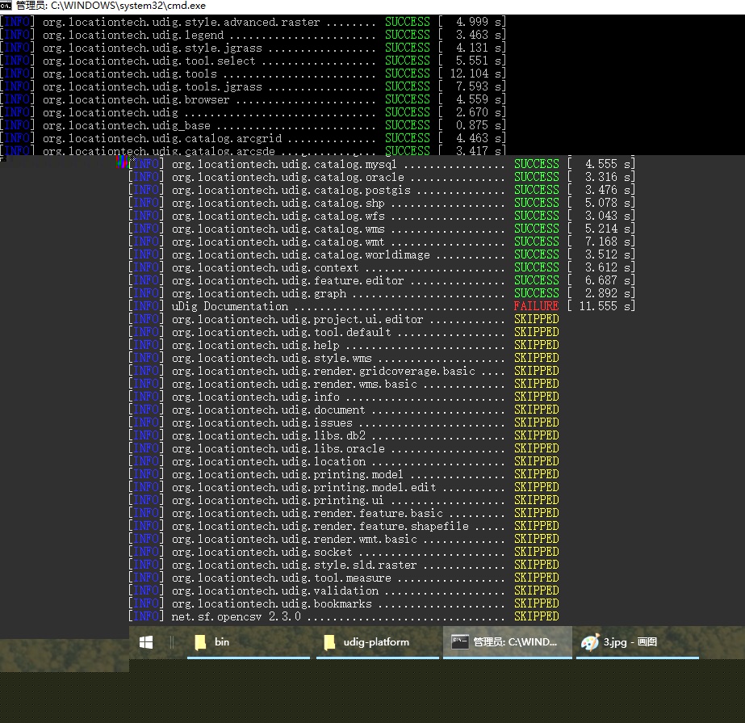Viewport: 745px width, 723px height.
Task: Click the udig-platform folder icon in taskbar
Action: [329, 642]
